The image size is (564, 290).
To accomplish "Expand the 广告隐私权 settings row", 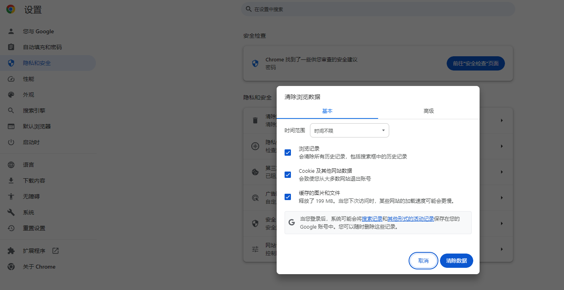I will click(x=501, y=197).
